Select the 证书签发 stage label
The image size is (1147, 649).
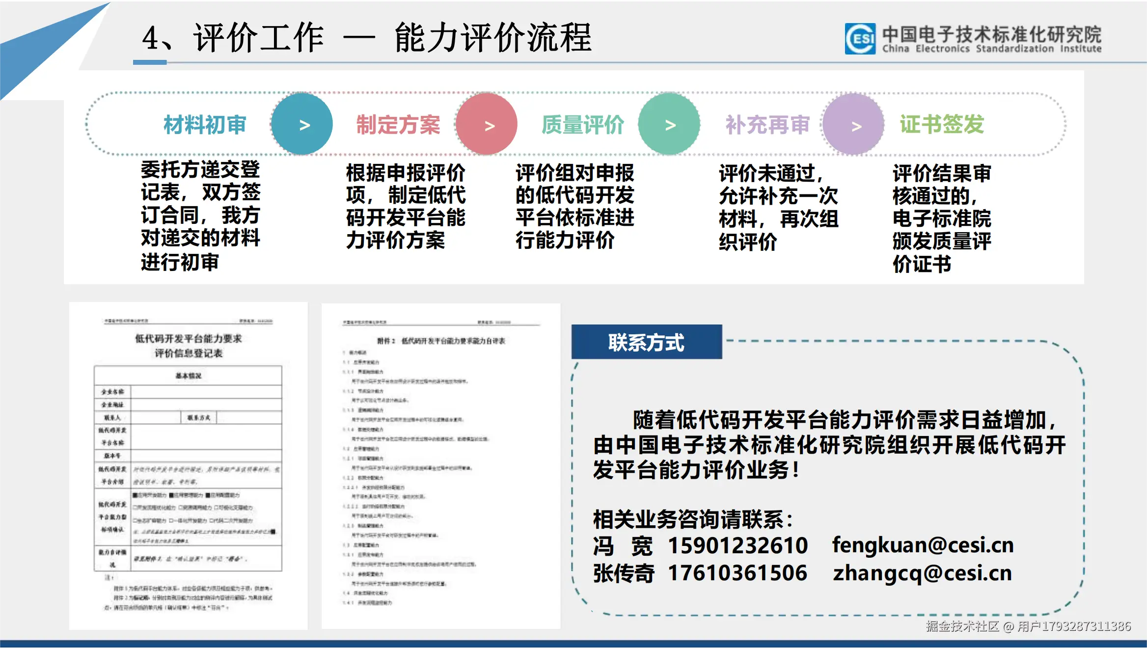943,124
